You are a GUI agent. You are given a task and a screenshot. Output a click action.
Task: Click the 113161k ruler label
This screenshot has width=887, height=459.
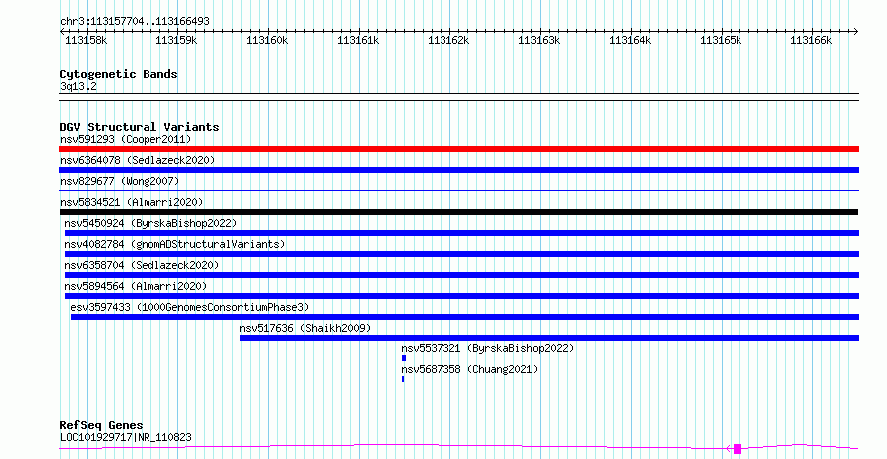(x=358, y=40)
